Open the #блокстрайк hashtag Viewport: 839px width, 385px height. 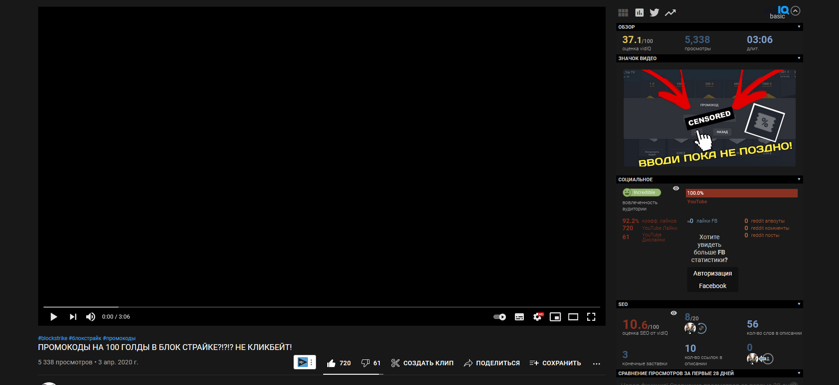(85, 338)
